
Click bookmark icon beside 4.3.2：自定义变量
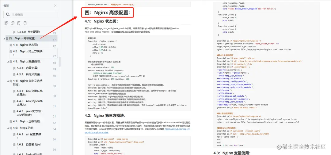(x=14, y=74)
